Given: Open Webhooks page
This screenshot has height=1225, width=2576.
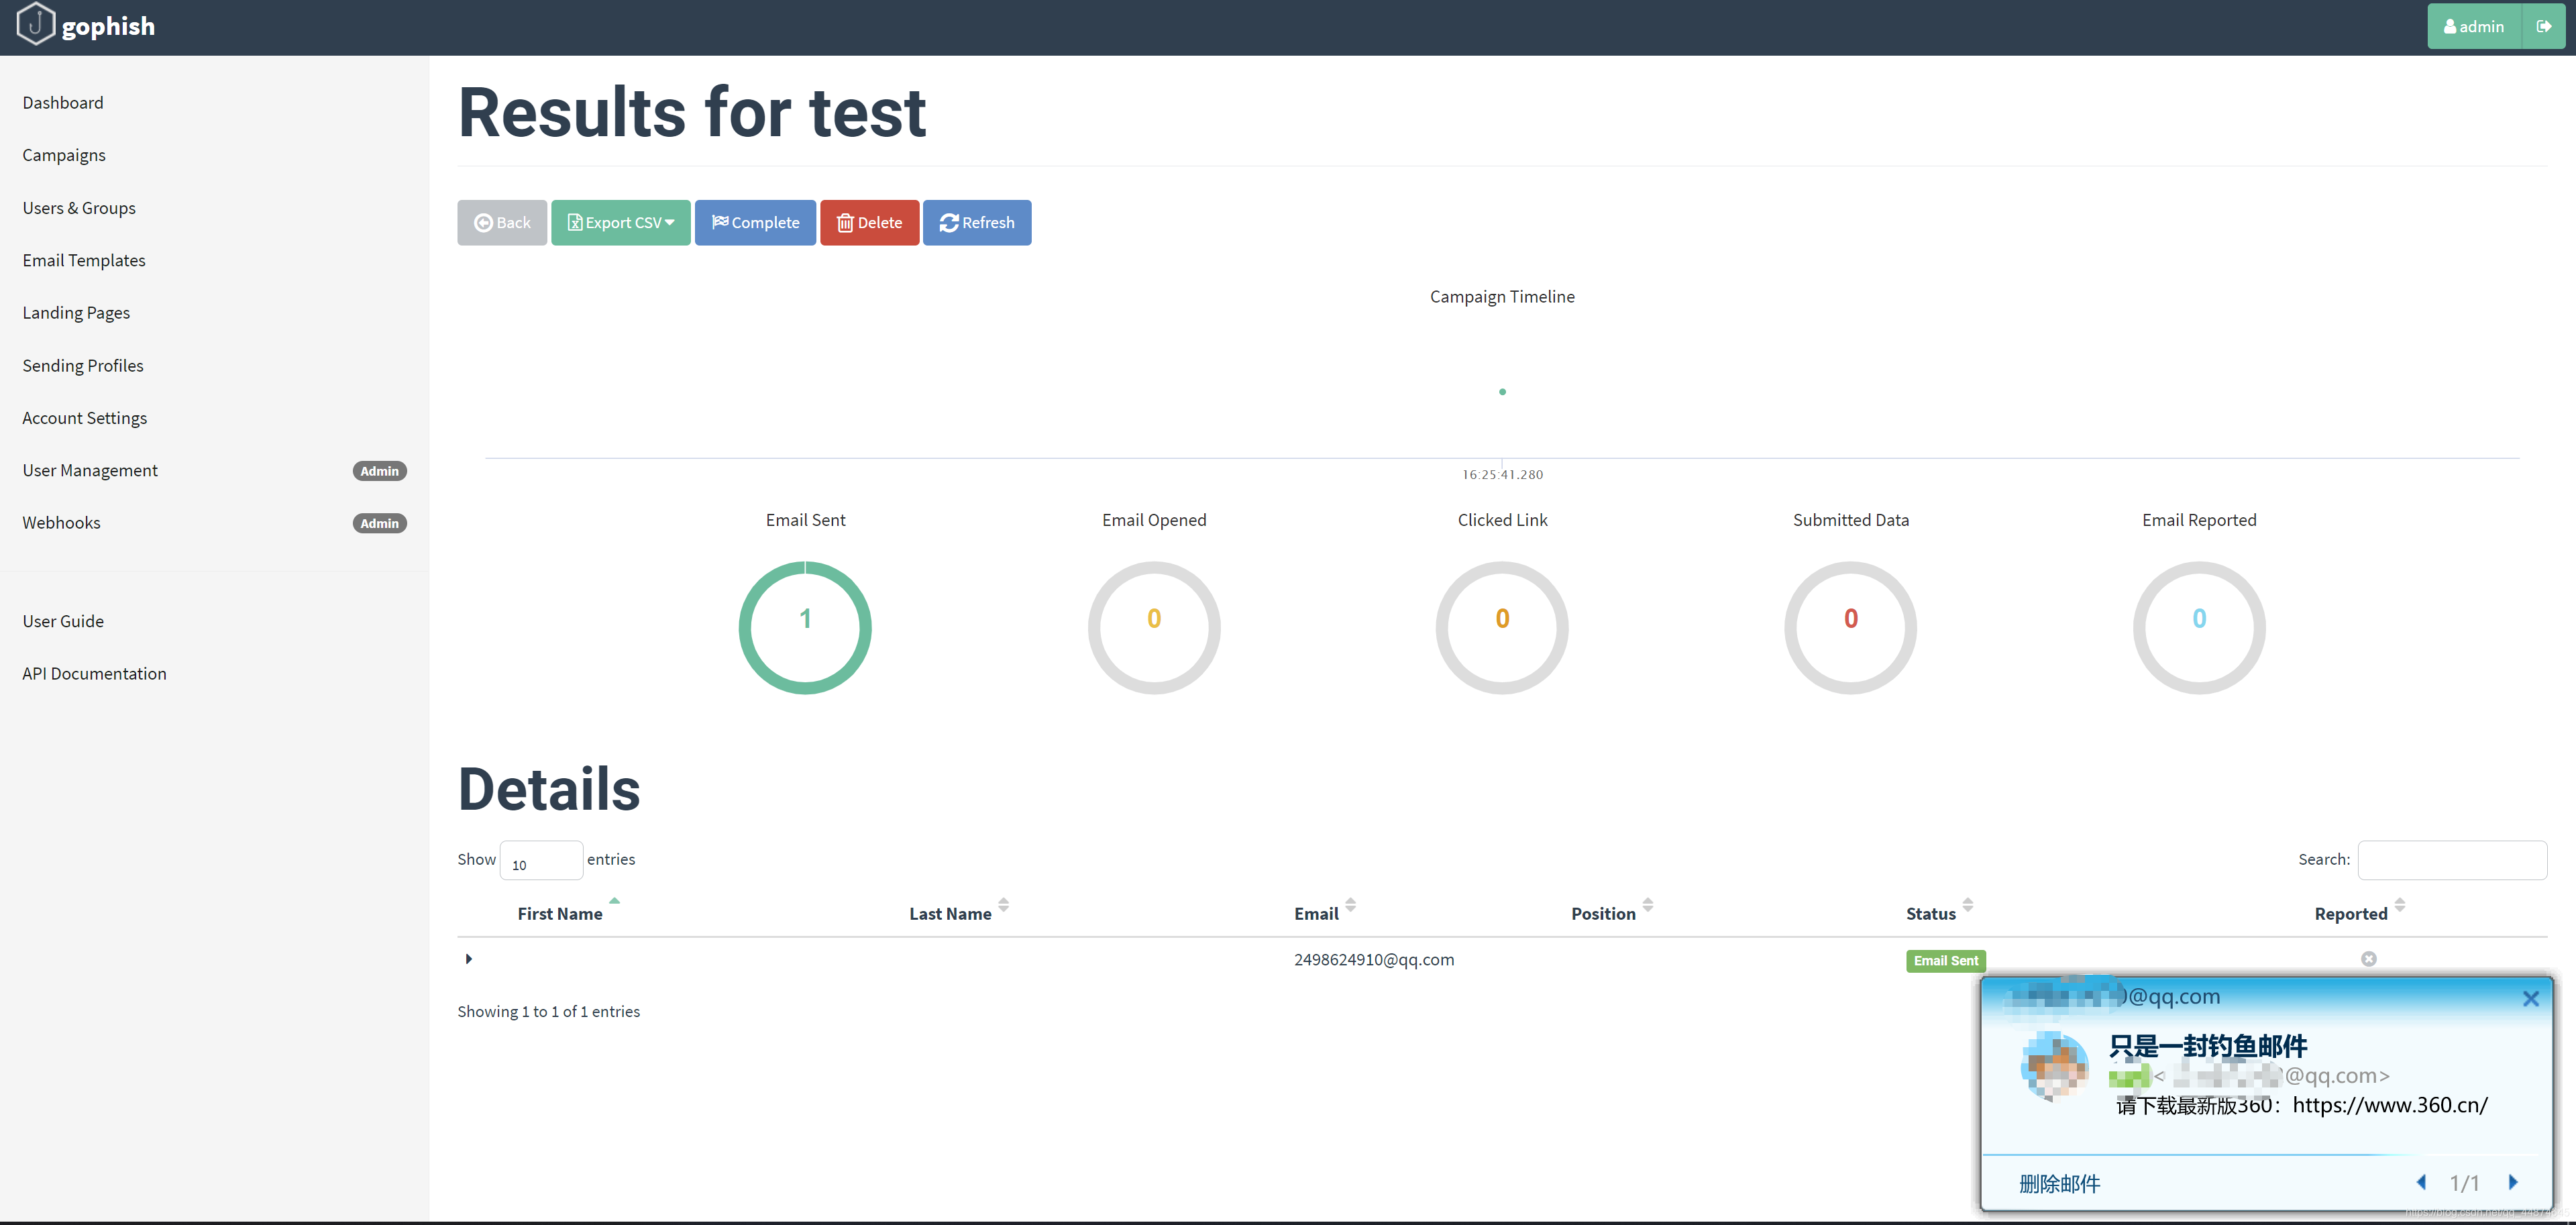Looking at the screenshot, I should tap(61, 523).
